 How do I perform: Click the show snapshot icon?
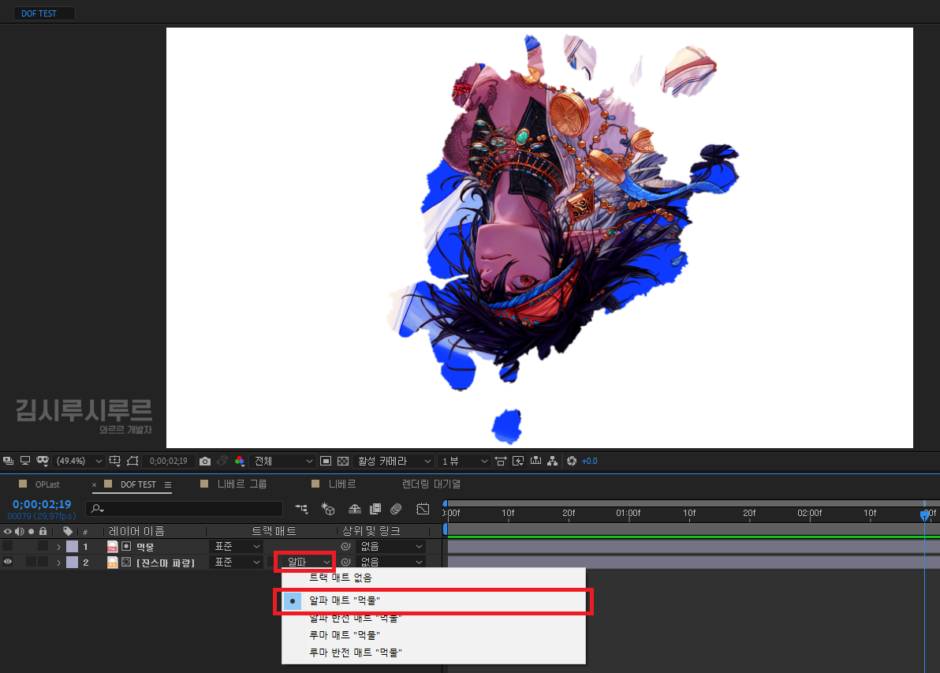[x=222, y=461]
